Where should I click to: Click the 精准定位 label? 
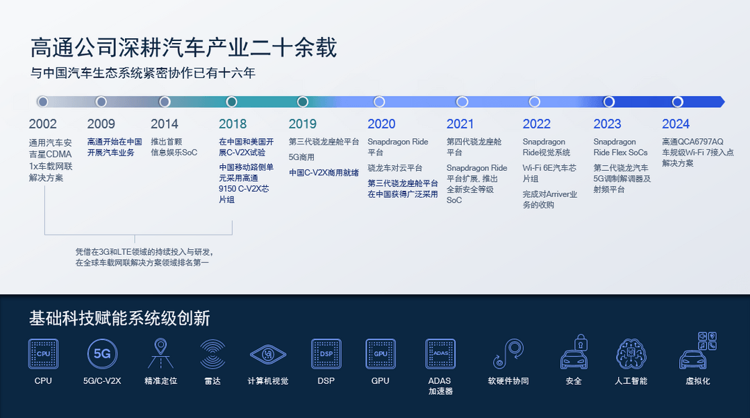(x=160, y=381)
